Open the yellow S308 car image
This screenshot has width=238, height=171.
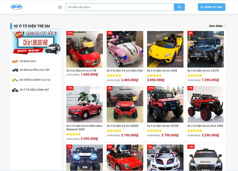pos(165,49)
